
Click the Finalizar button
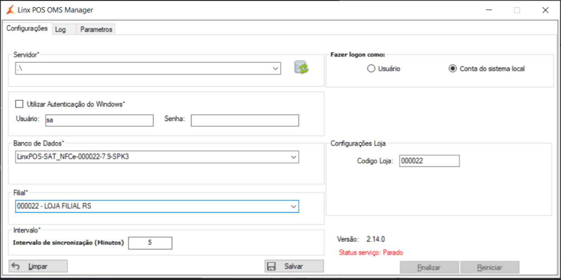[x=429, y=268]
